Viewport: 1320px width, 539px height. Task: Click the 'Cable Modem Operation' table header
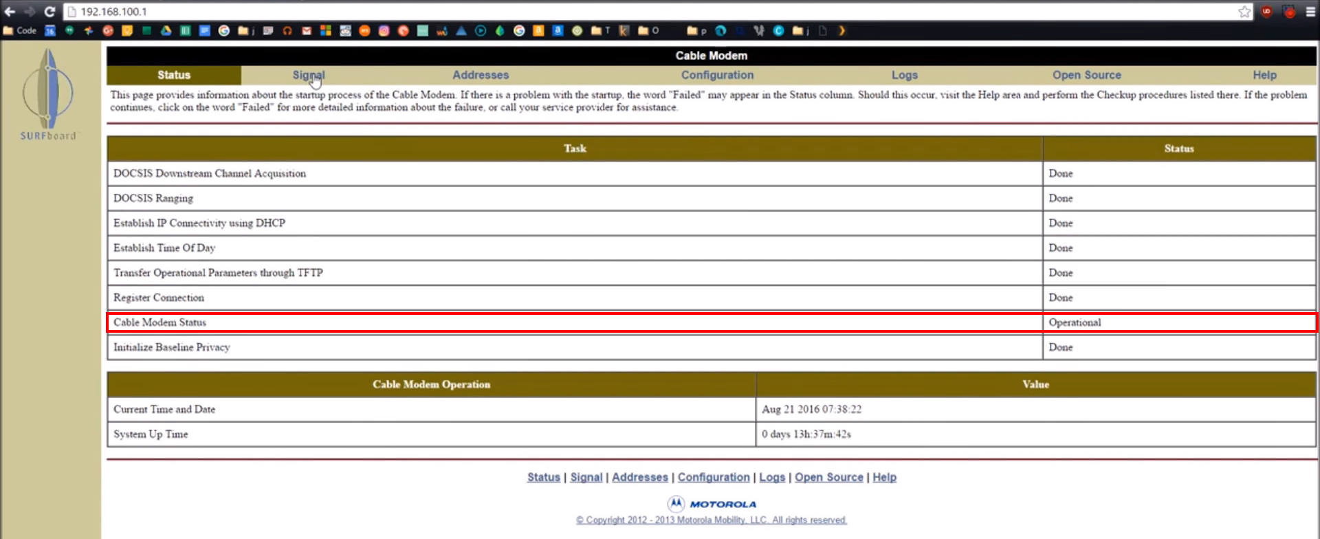point(432,384)
